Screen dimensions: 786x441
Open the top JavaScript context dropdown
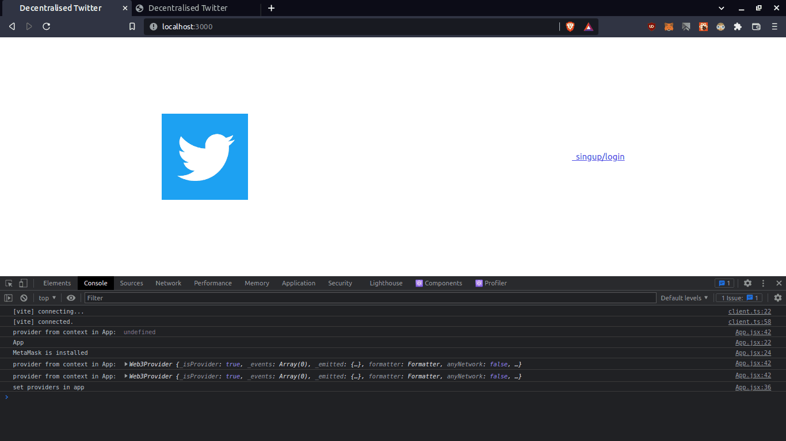pos(47,298)
